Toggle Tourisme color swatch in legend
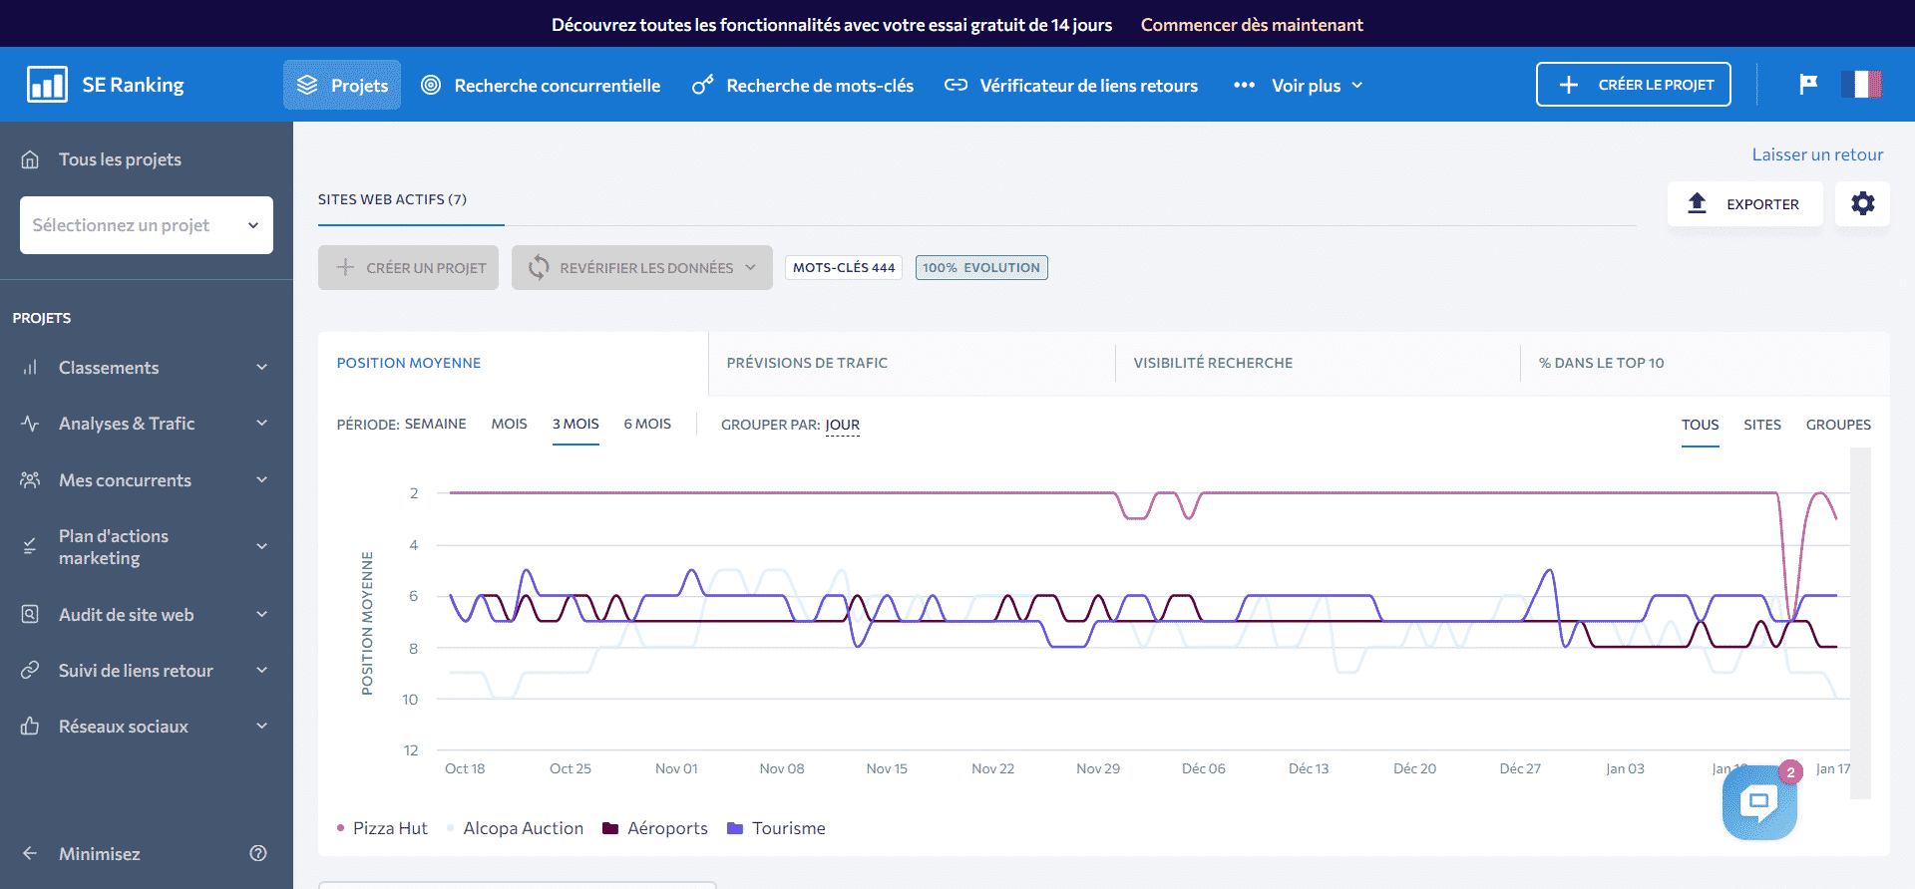Image resolution: width=1915 pixels, height=889 pixels. [x=735, y=828]
